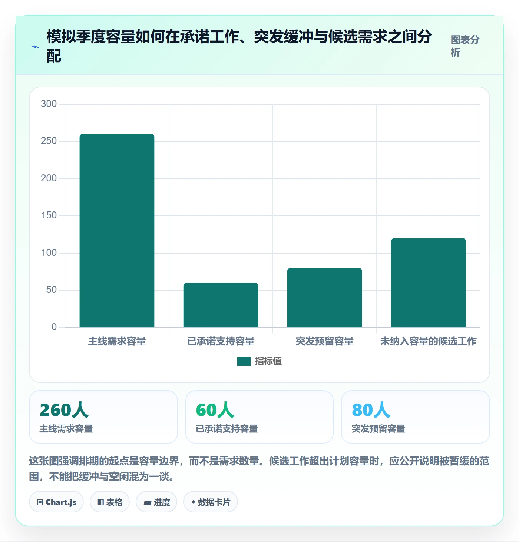Viewport: 519px width, 542px height.
Task: Select the 进度 tag chip
Action: coord(156,502)
